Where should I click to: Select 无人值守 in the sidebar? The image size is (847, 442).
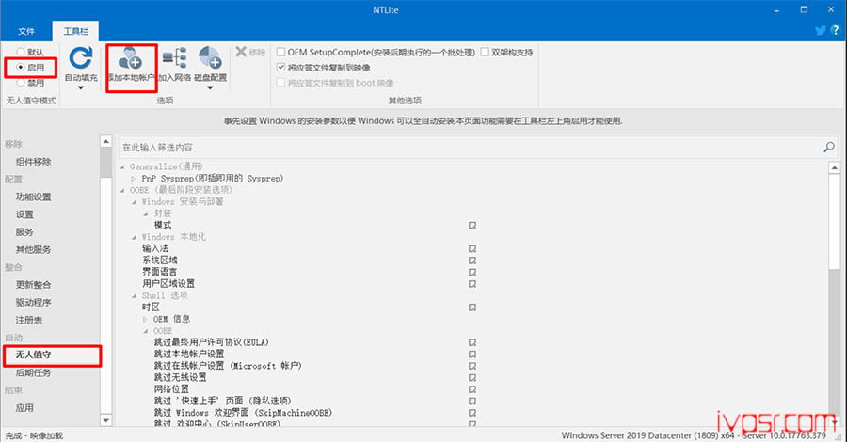click(34, 355)
